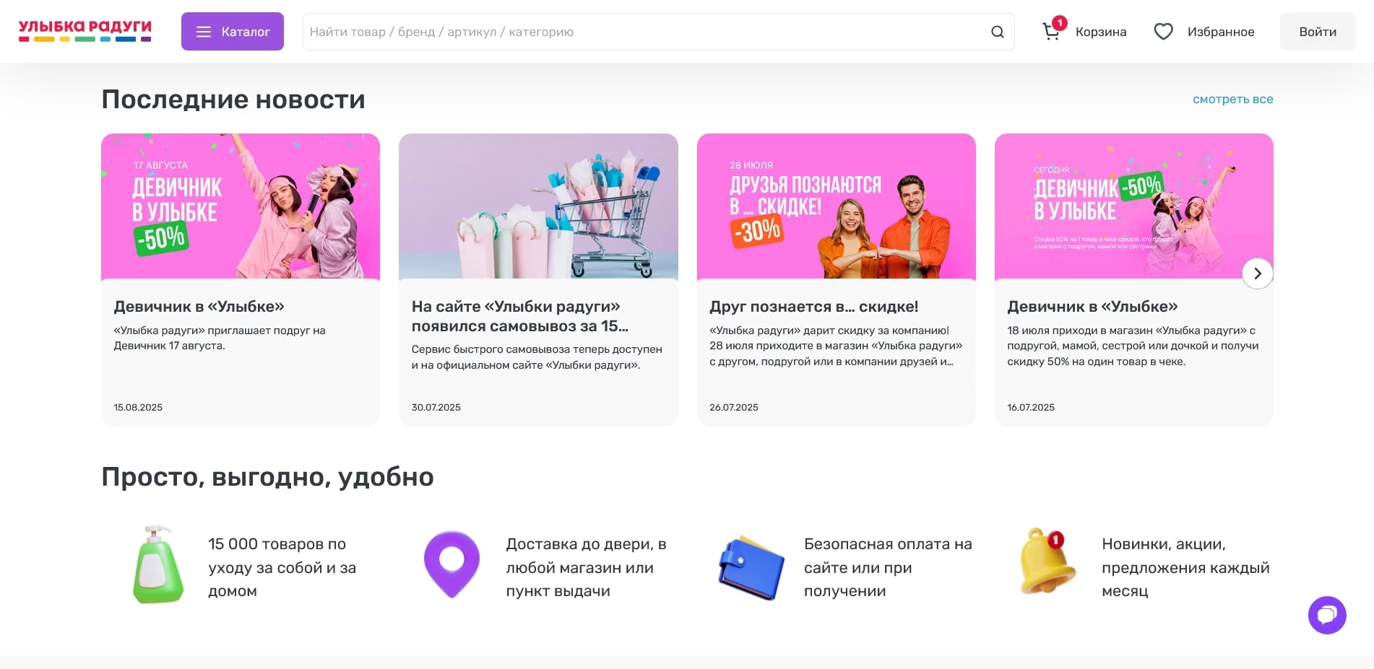Click Войти to sign in
The height and width of the screenshot is (669, 1374).
click(1317, 31)
